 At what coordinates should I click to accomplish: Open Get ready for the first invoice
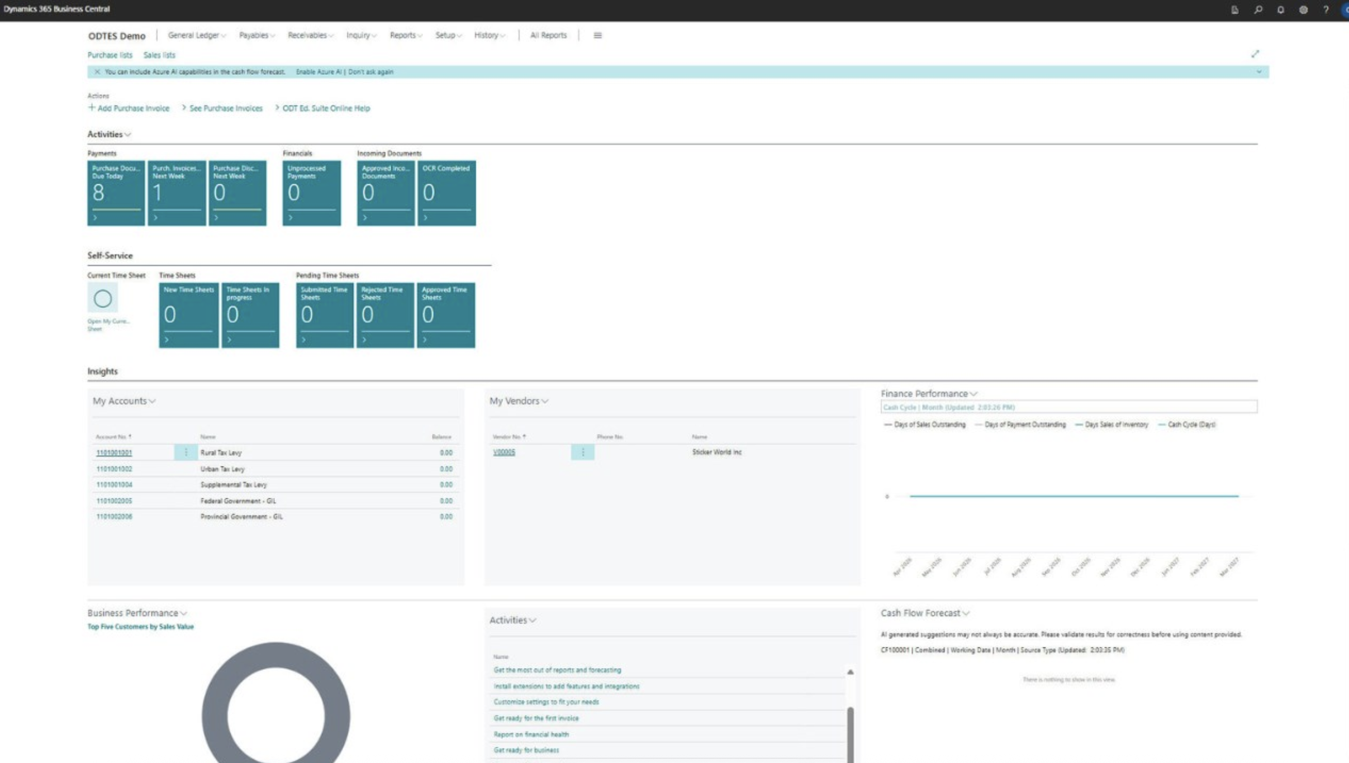536,718
